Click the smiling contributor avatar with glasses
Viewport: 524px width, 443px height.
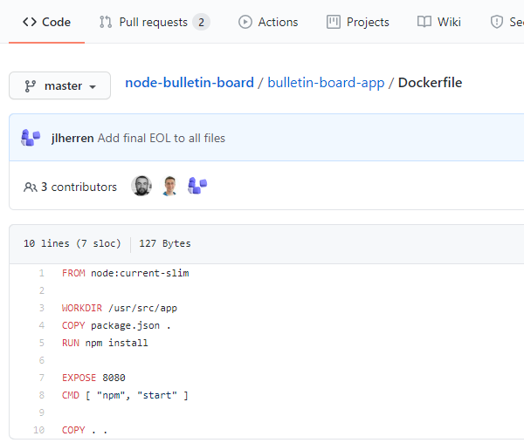(169, 186)
